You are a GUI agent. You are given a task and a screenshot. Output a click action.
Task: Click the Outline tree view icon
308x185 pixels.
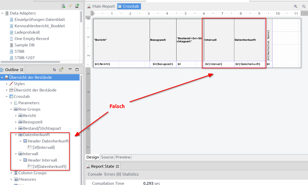coord(54,69)
